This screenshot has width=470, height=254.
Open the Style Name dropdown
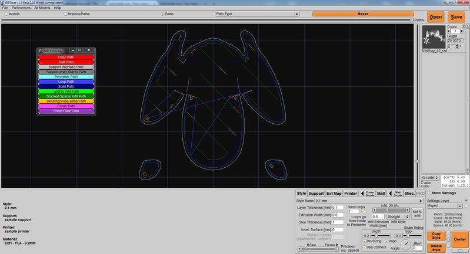[x=369, y=201]
